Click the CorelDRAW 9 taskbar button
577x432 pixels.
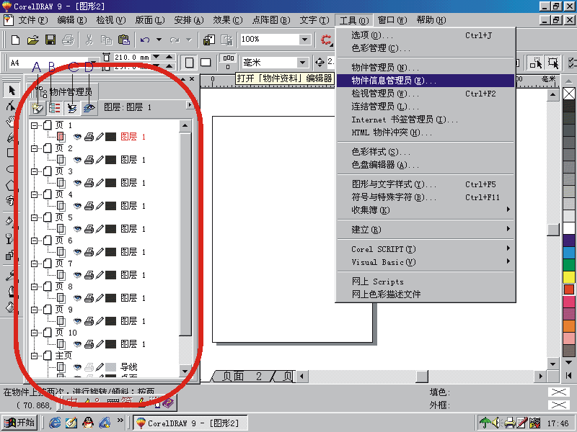point(190,423)
